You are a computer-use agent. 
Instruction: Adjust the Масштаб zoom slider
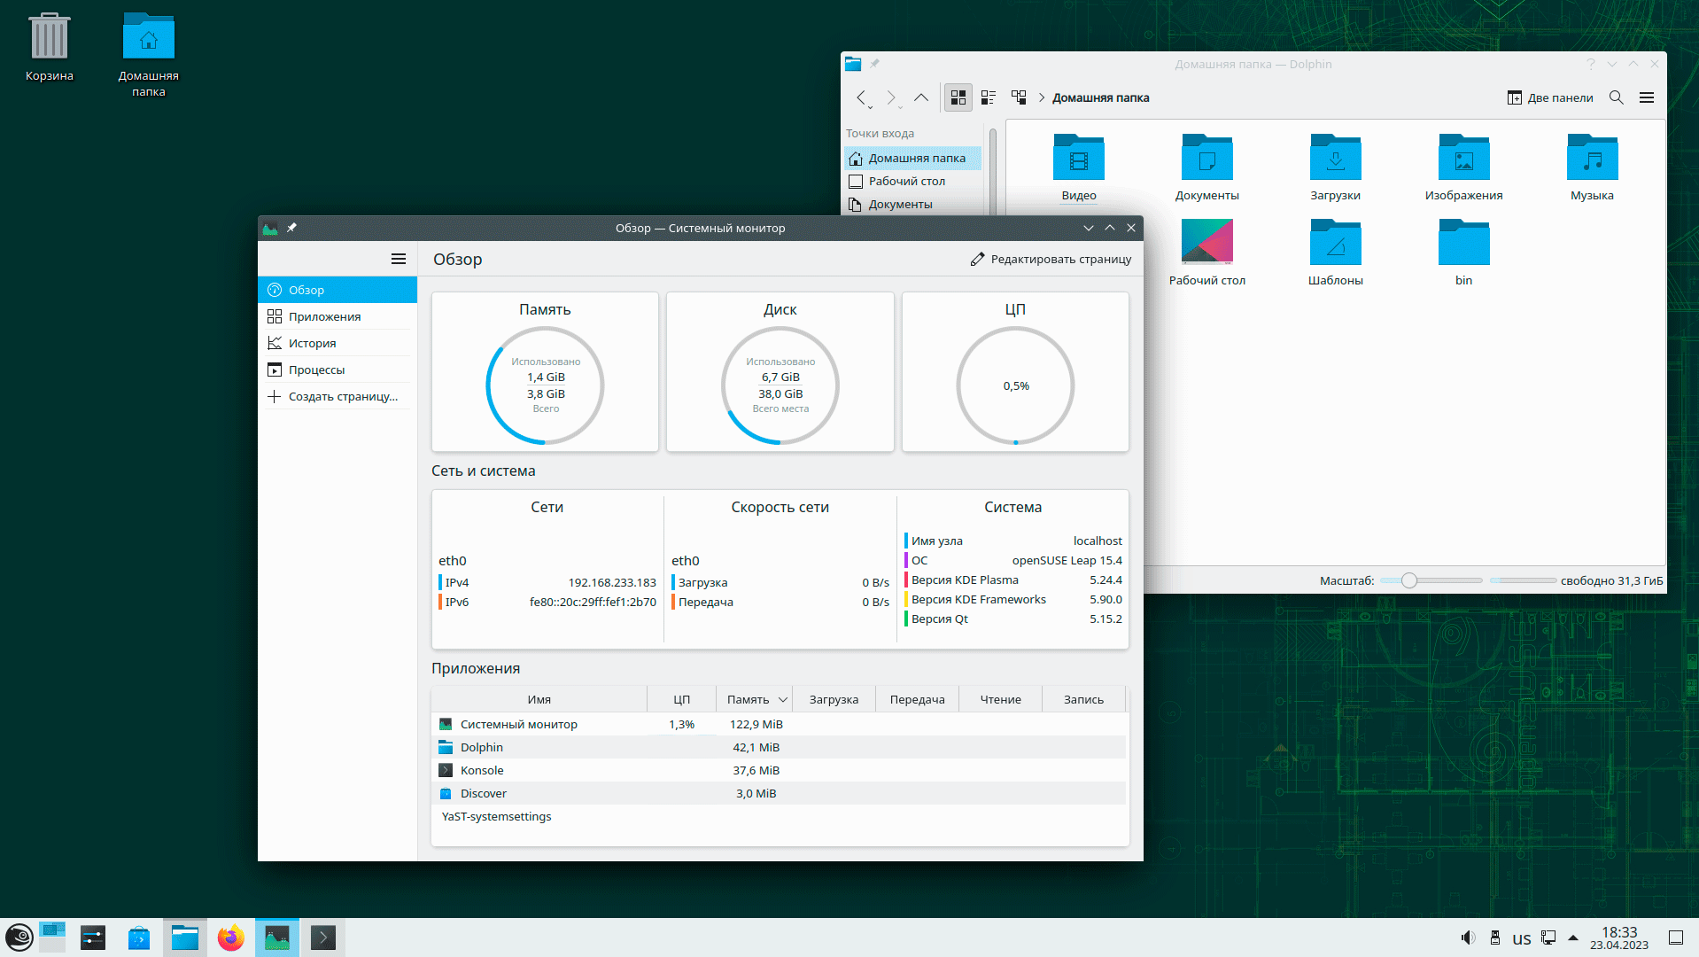[x=1409, y=580]
